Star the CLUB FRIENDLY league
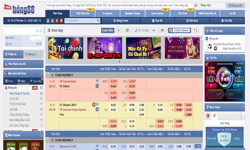 52,75
